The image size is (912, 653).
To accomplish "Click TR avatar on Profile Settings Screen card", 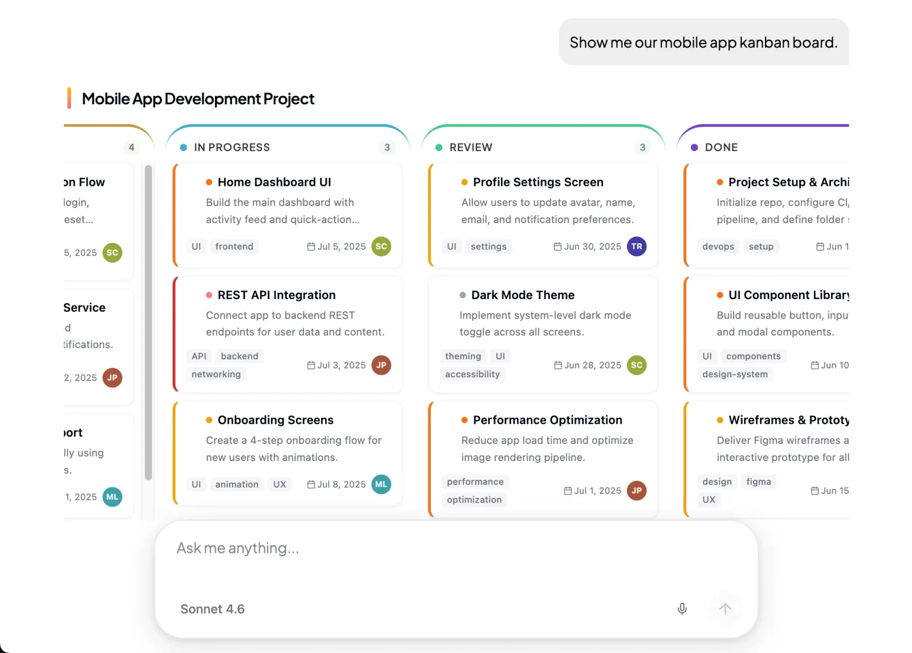I will (637, 246).
